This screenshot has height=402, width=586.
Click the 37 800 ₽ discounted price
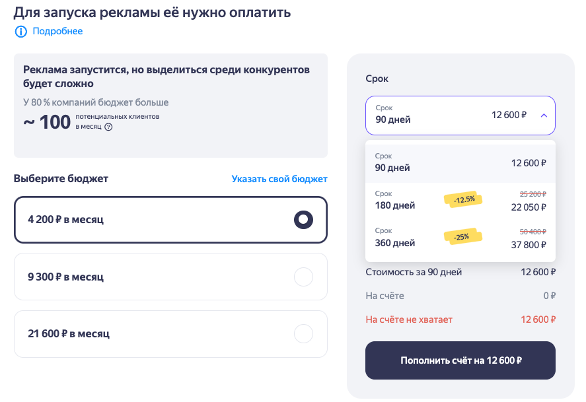[529, 245]
